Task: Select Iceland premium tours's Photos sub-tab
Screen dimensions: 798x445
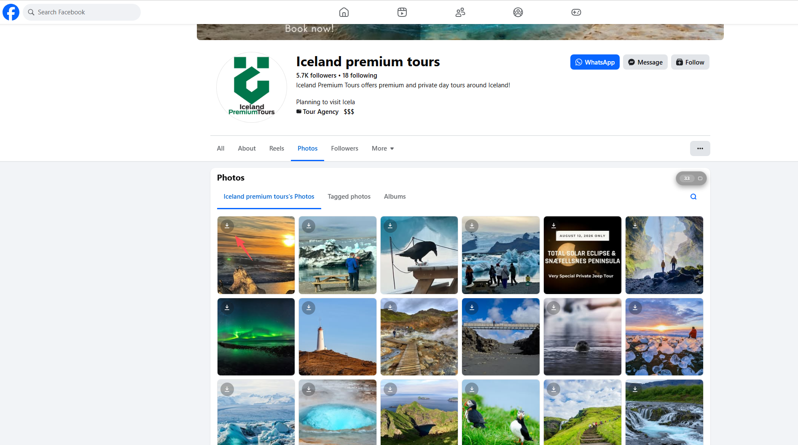Action: 269,197
